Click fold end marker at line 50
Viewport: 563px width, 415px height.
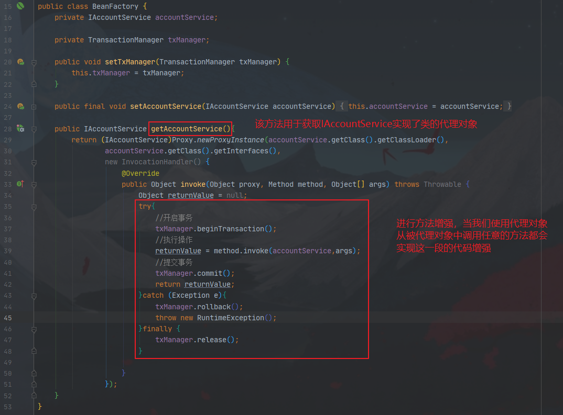34,374
